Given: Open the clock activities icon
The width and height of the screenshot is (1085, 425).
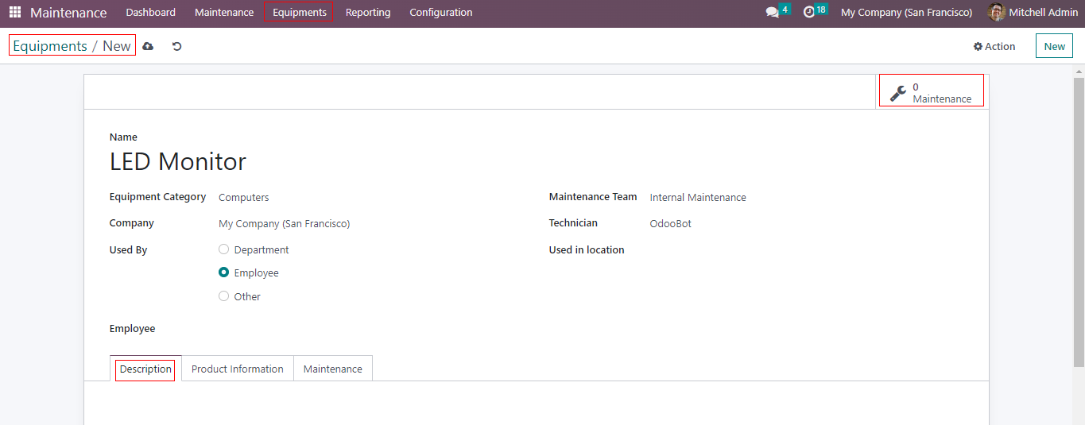Looking at the screenshot, I should tap(809, 13).
